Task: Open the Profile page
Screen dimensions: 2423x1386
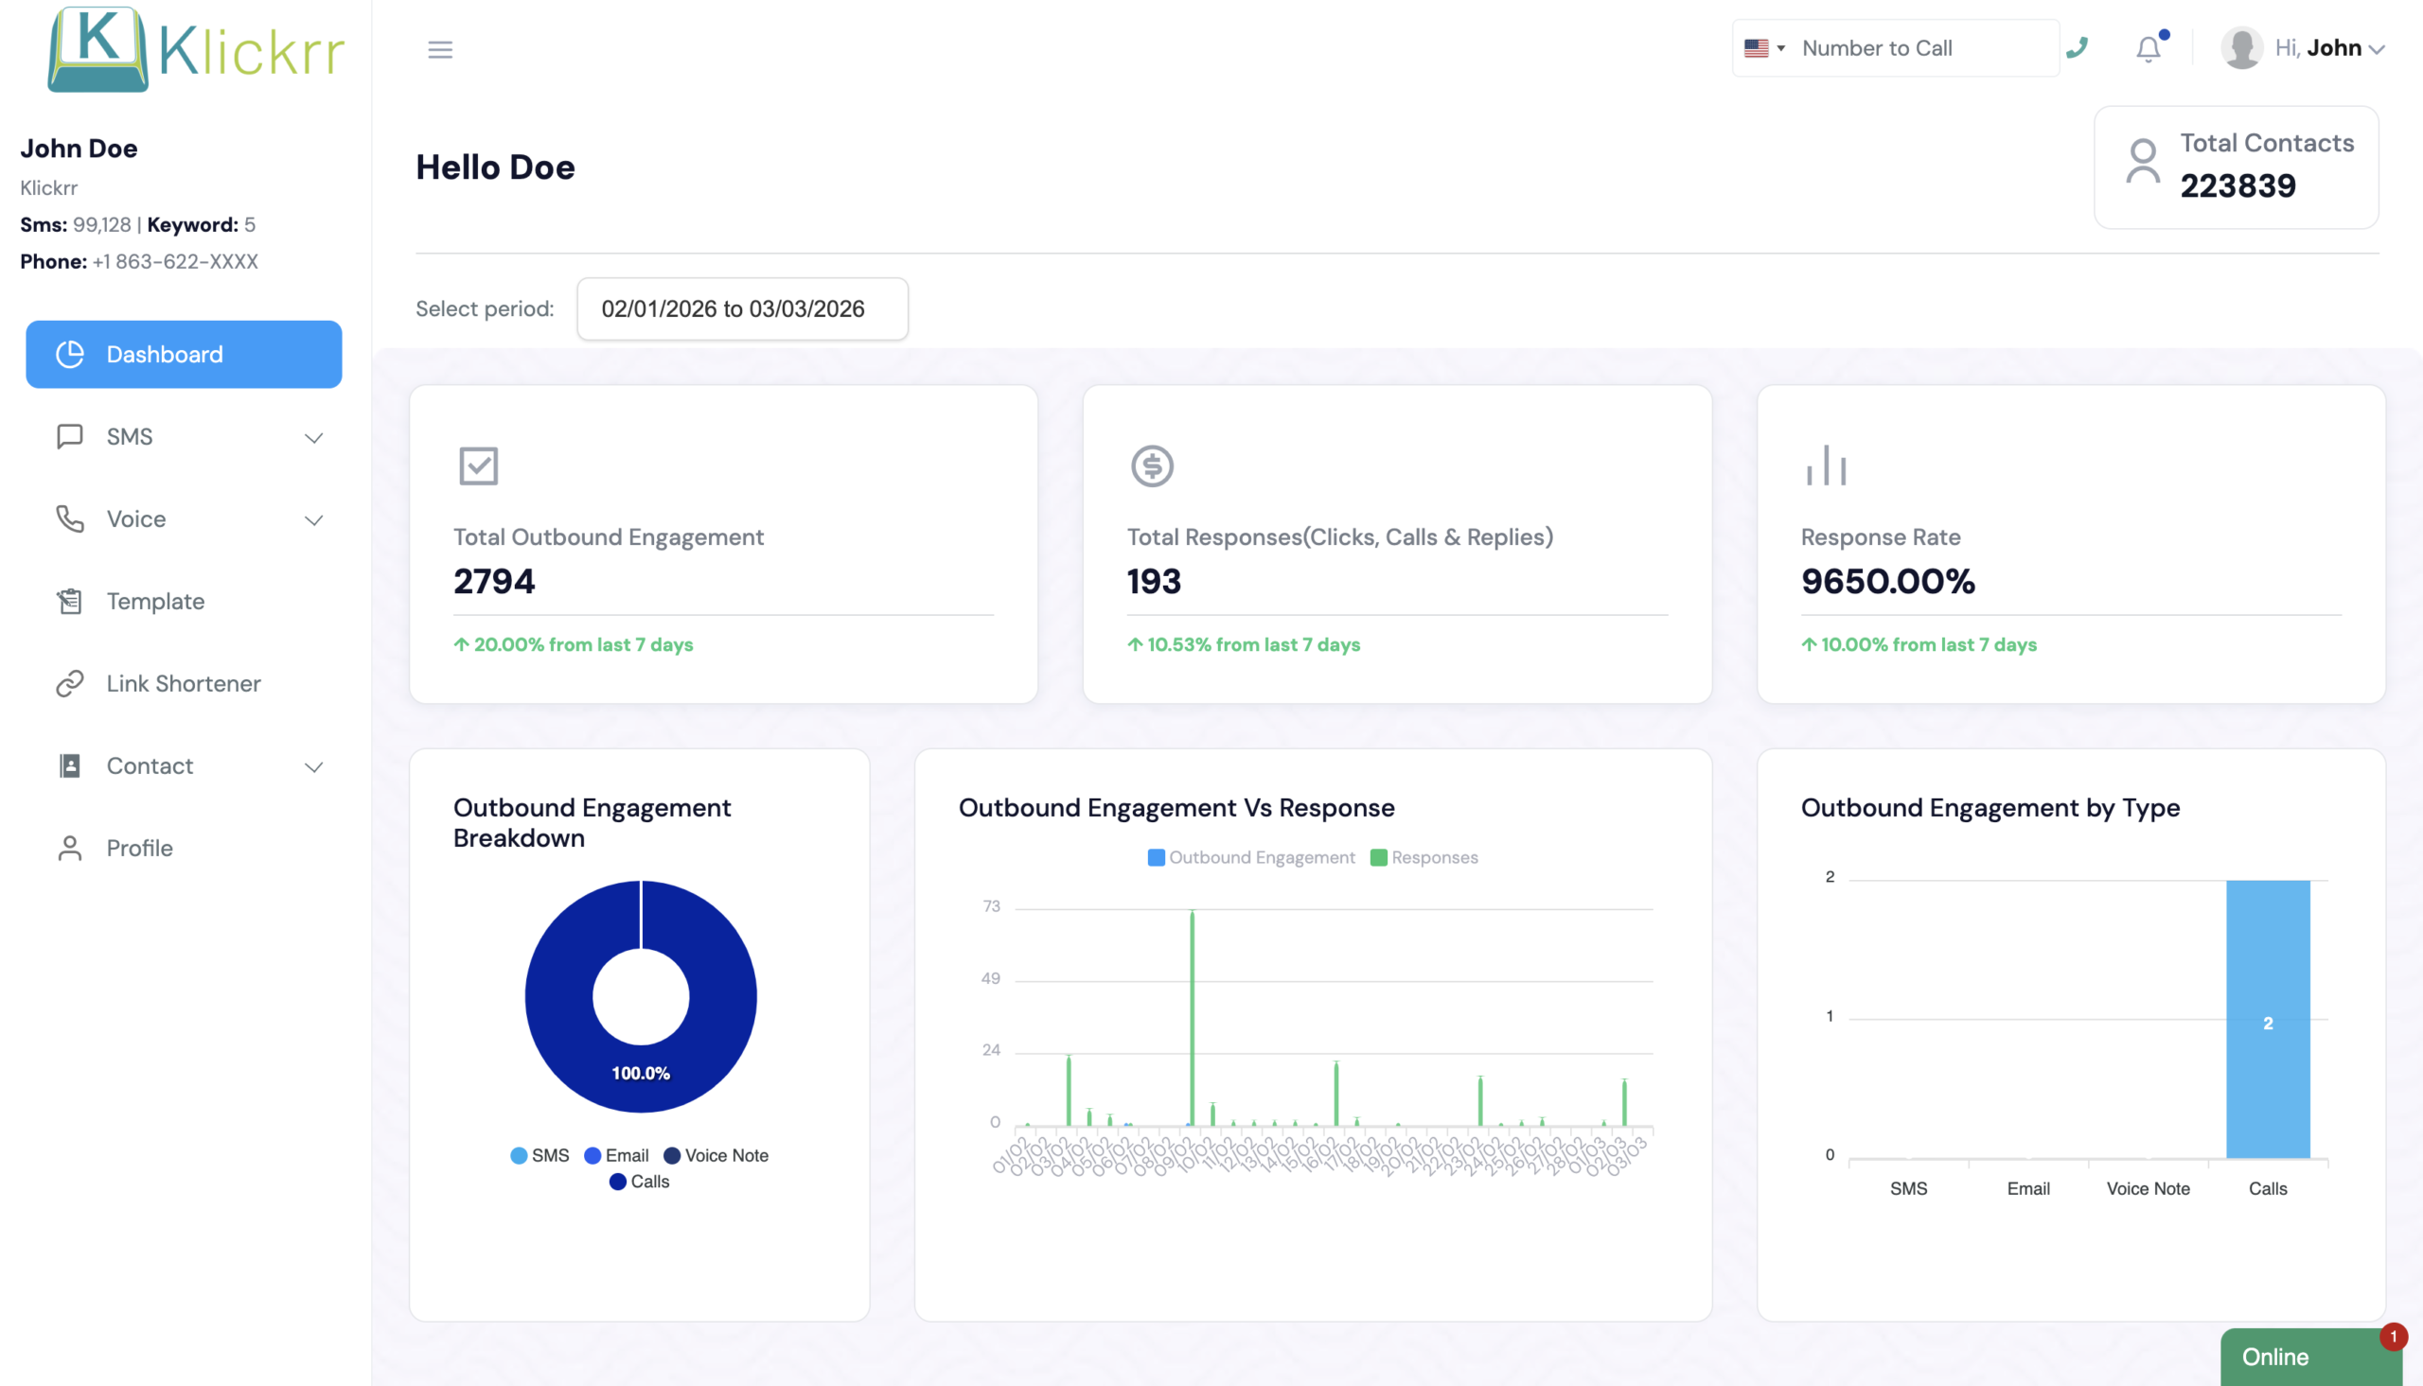Action: [138, 848]
